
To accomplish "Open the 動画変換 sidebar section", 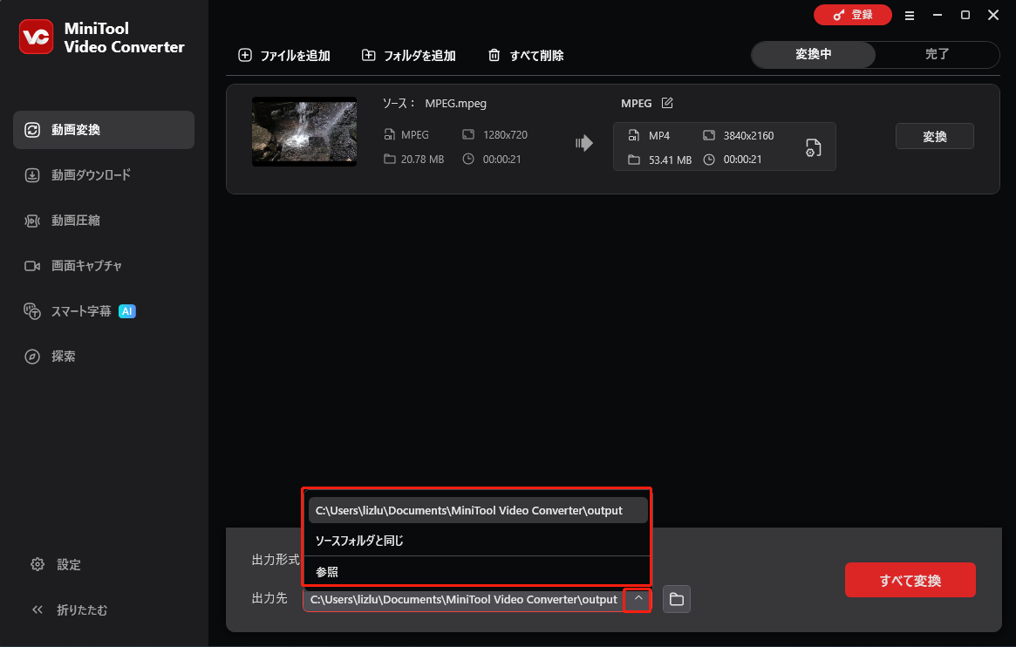I will [x=104, y=130].
